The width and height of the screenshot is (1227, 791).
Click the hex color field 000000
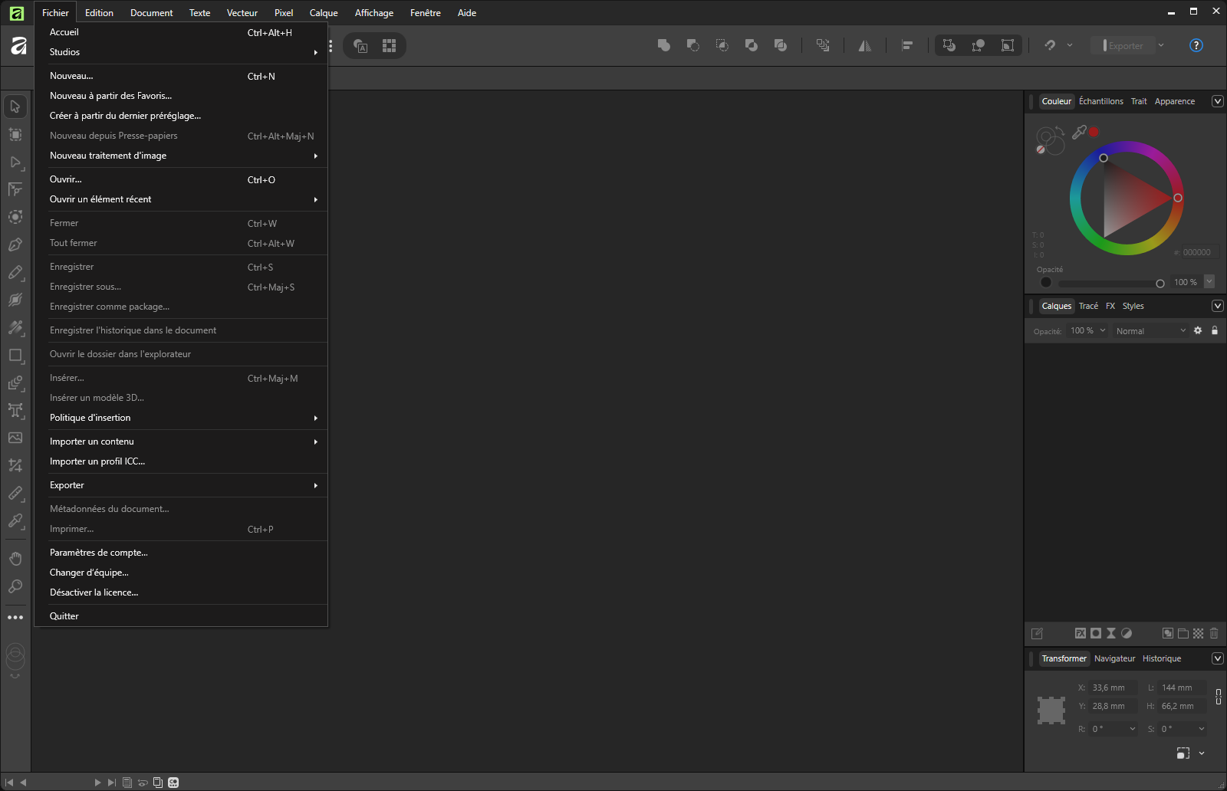[x=1199, y=252]
